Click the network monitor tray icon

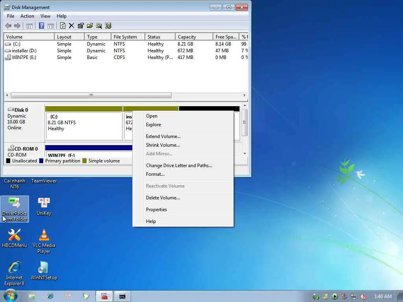coord(354,296)
